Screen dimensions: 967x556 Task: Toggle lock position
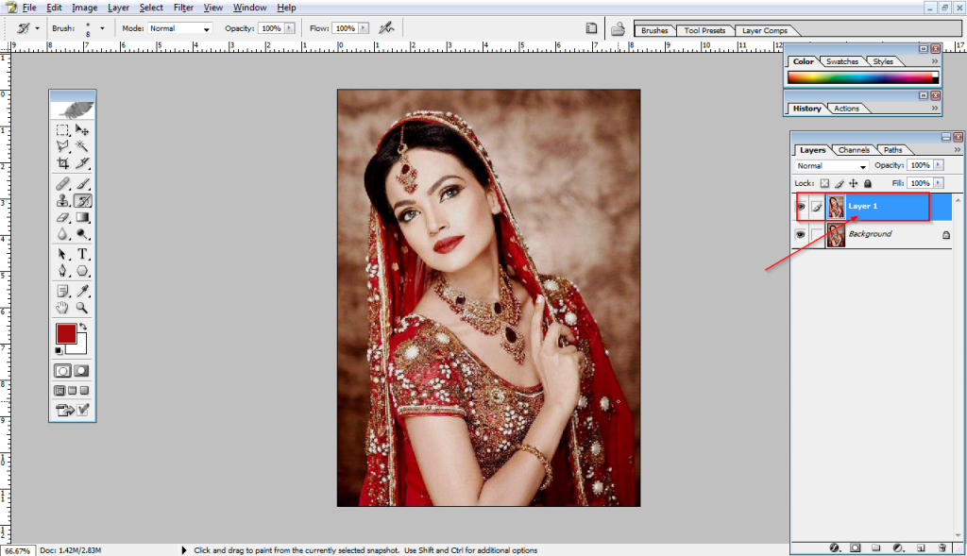[x=854, y=183]
